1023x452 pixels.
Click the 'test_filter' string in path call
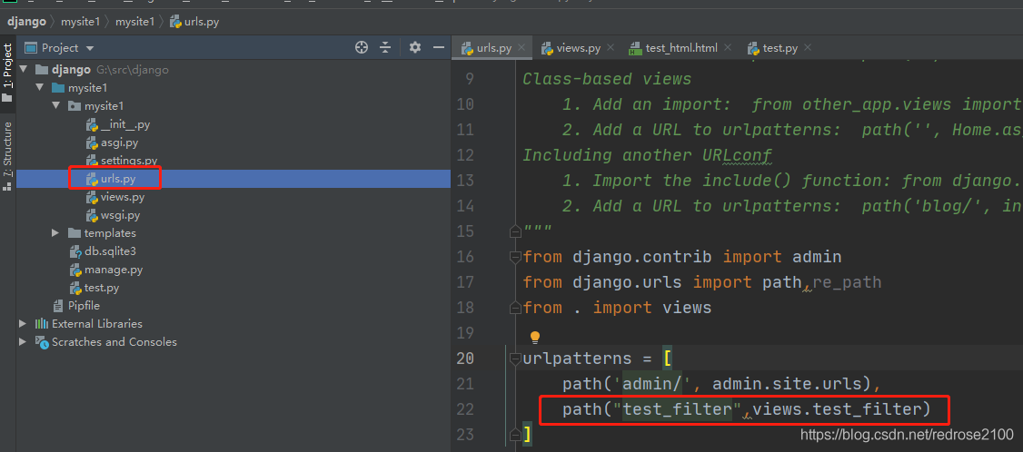tap(677, 409)
